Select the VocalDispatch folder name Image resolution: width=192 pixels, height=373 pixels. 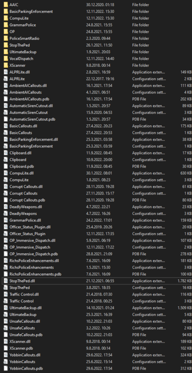coord(21,59)
